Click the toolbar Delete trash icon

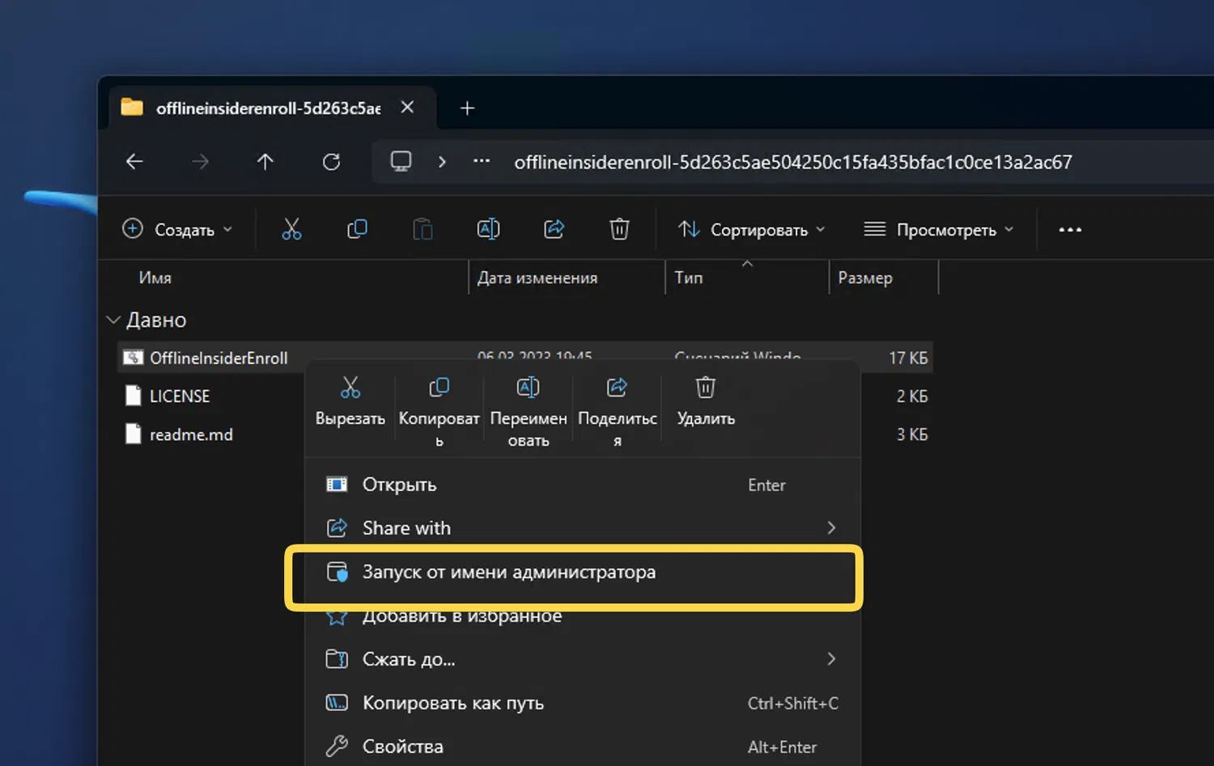point(619,230)
